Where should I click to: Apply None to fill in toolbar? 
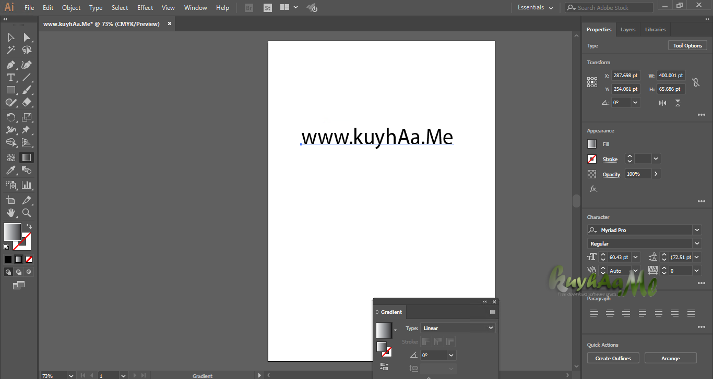[29, 259]
